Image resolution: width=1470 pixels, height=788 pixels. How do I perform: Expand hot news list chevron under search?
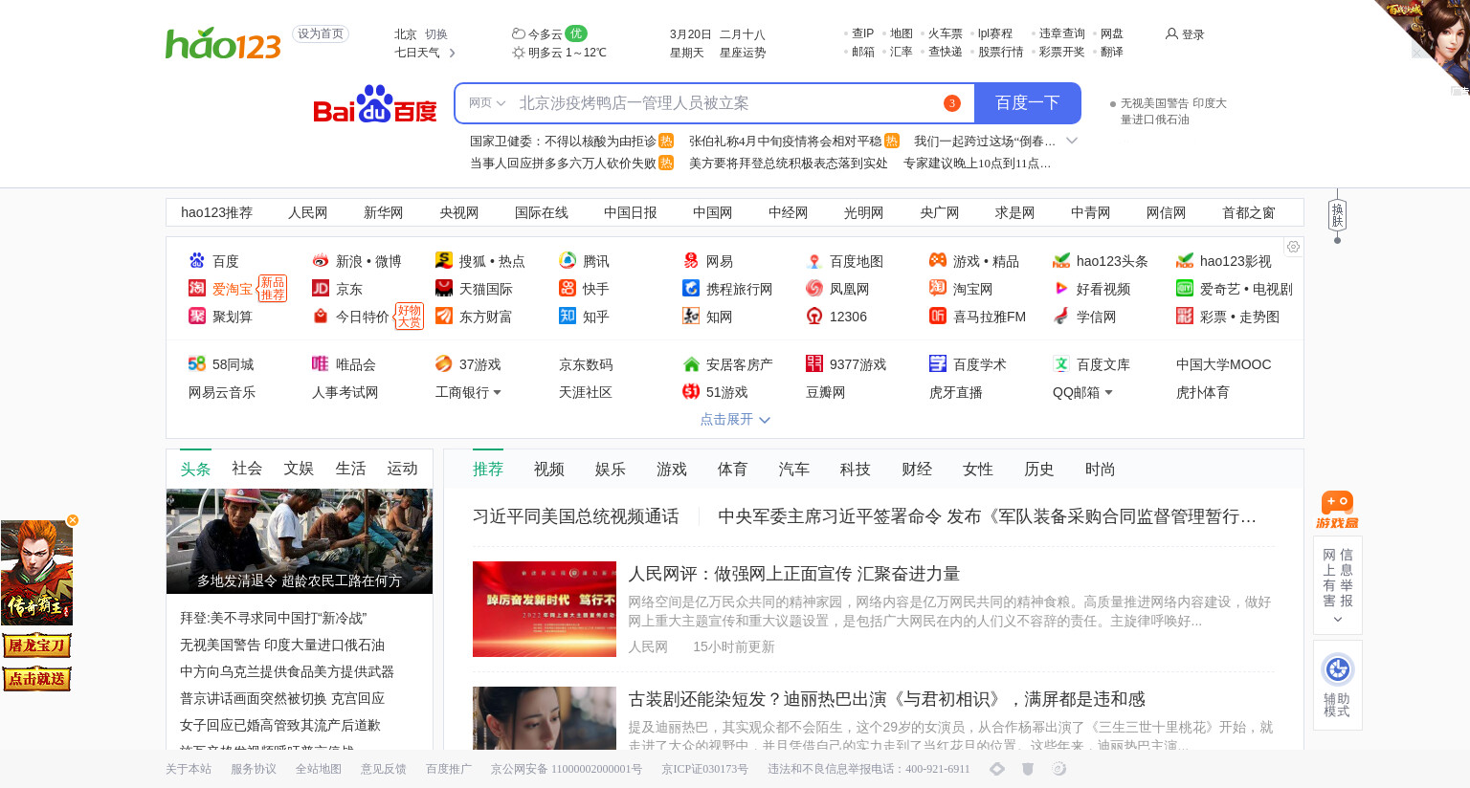(1072, 141)
